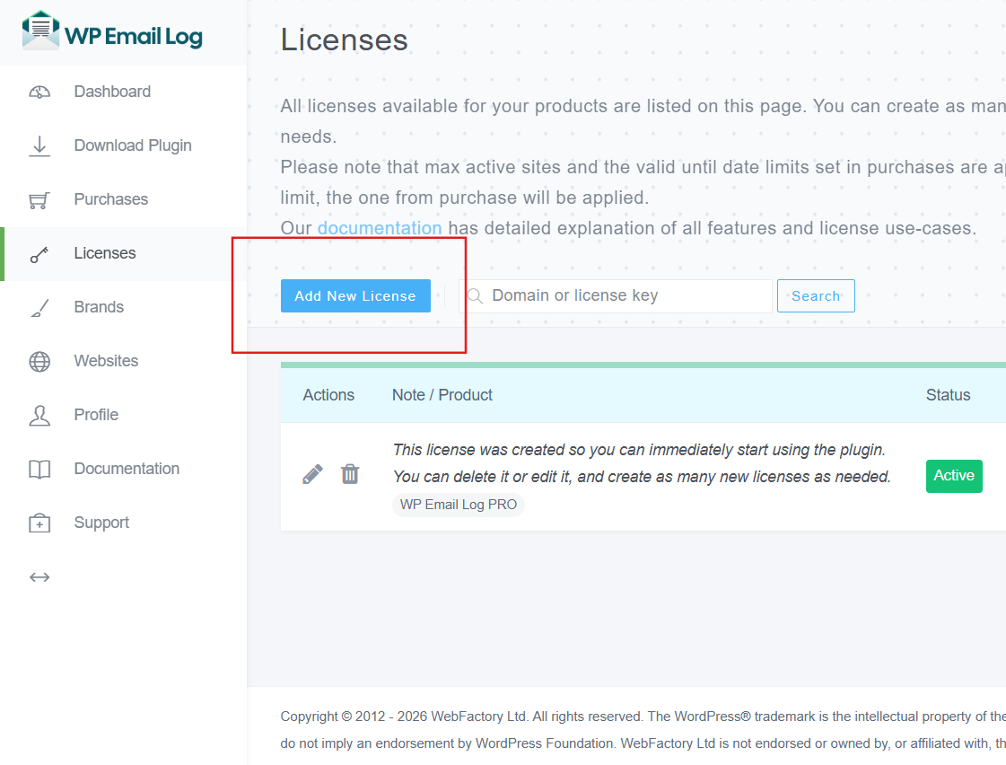Click the WP Email Log logo
This screenshot has width=1006, height=765.
tap(112, 32)
